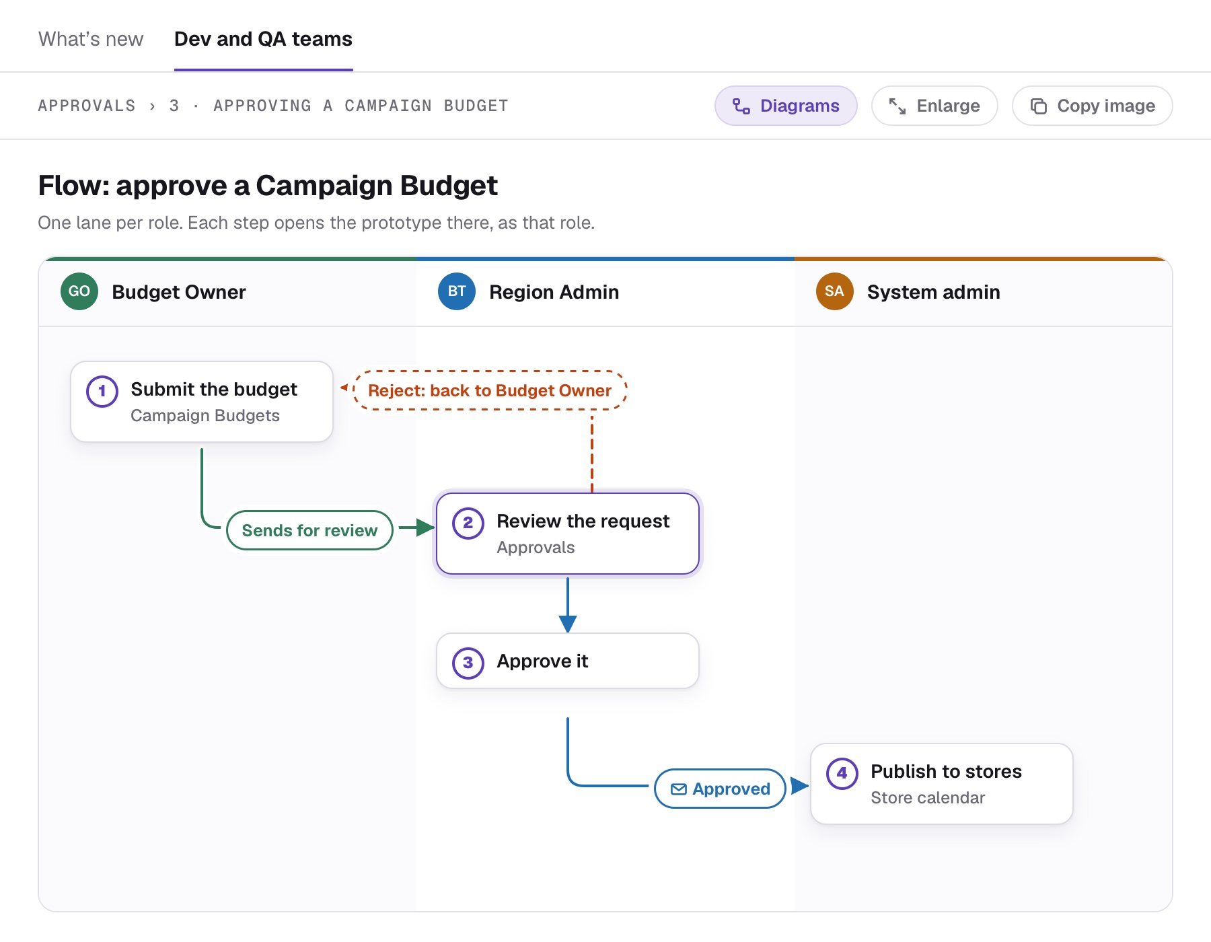Open step 2 Review the request card
1211x942 pixels.
(568, 534)
